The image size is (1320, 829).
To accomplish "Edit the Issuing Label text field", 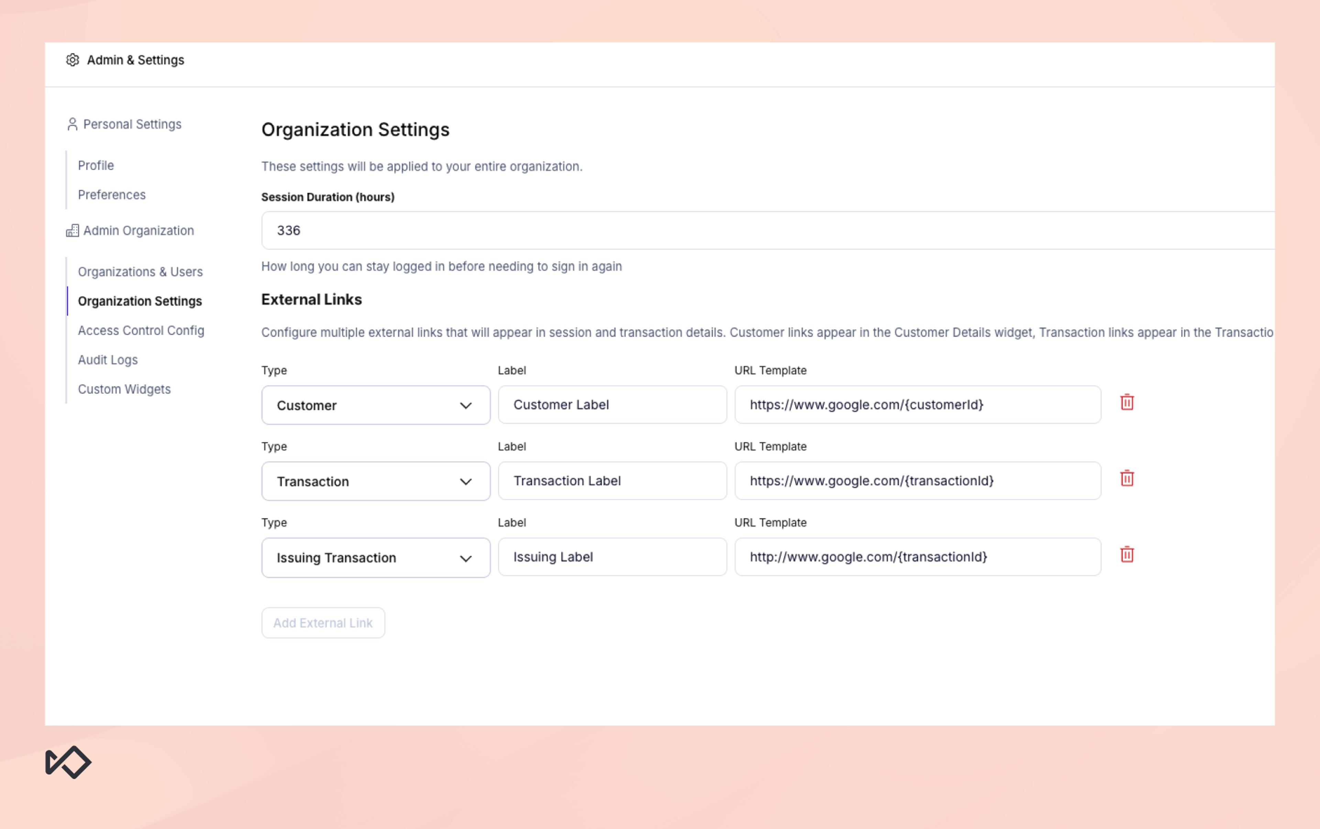I will (x=612, y=557).
